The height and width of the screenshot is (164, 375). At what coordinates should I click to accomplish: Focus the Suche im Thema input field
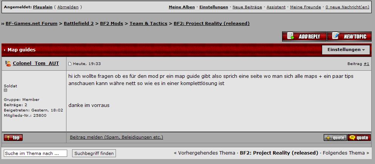click(35, 153)
